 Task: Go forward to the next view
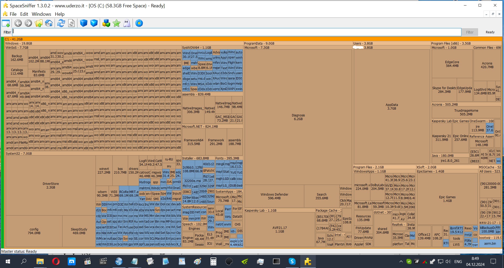click(28, 23)
